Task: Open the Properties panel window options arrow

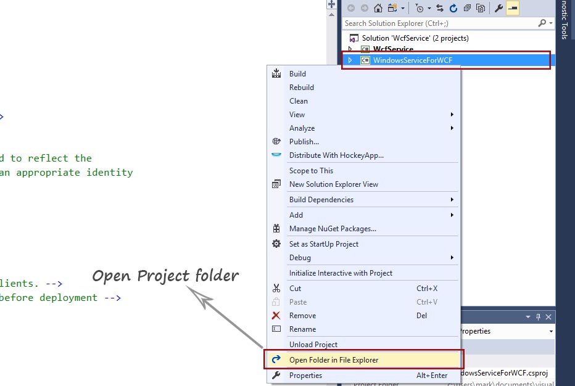Action: coord(528,317)
